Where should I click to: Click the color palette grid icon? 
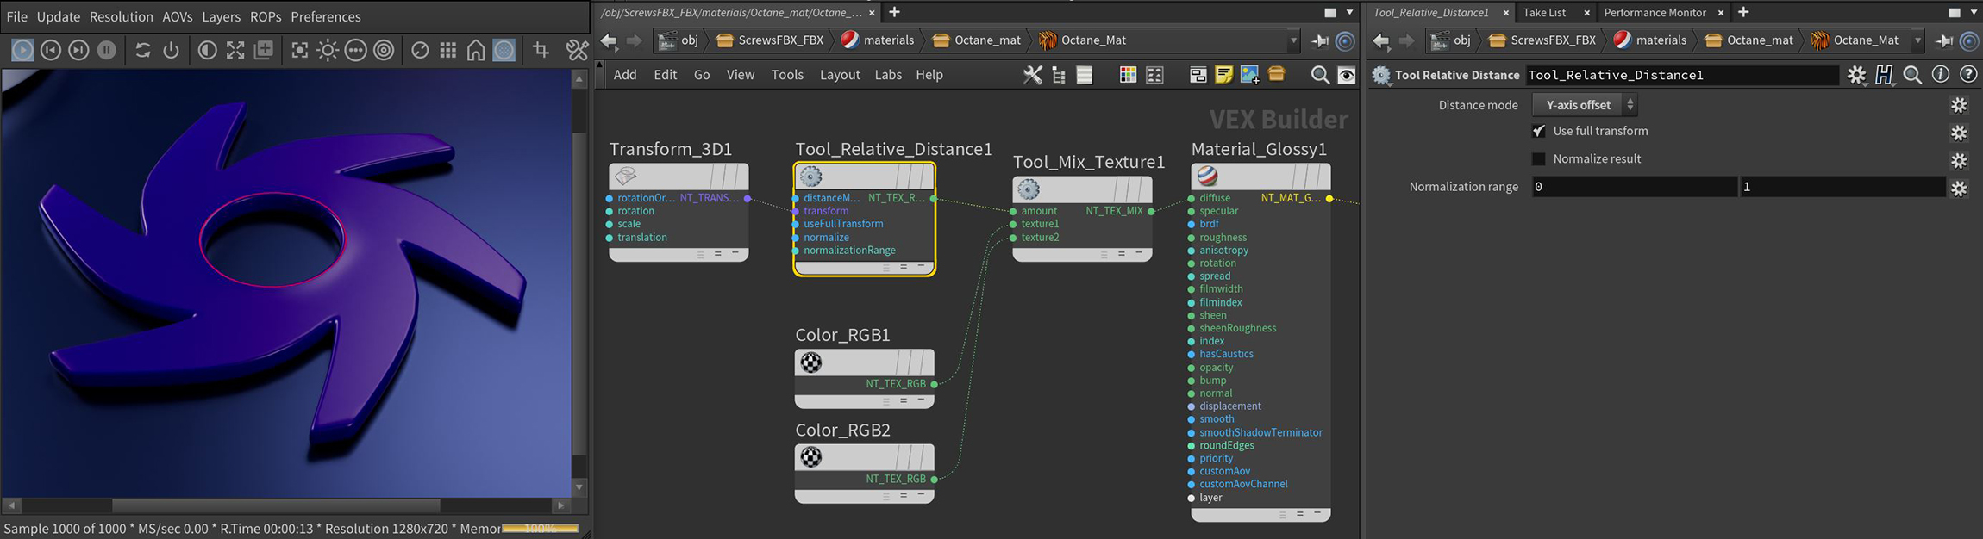point(1127,75)
